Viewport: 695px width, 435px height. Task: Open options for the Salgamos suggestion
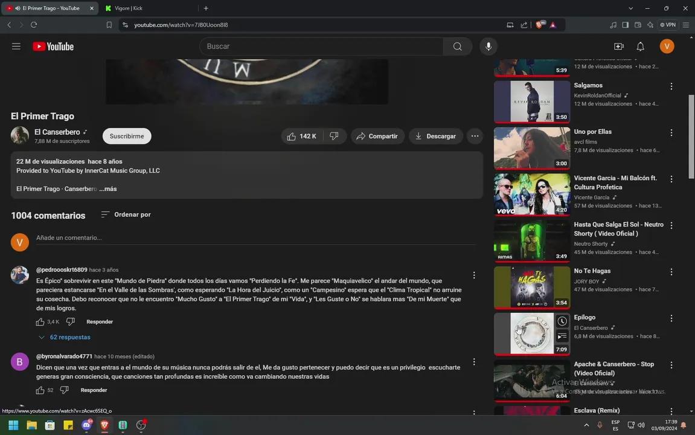671,86
